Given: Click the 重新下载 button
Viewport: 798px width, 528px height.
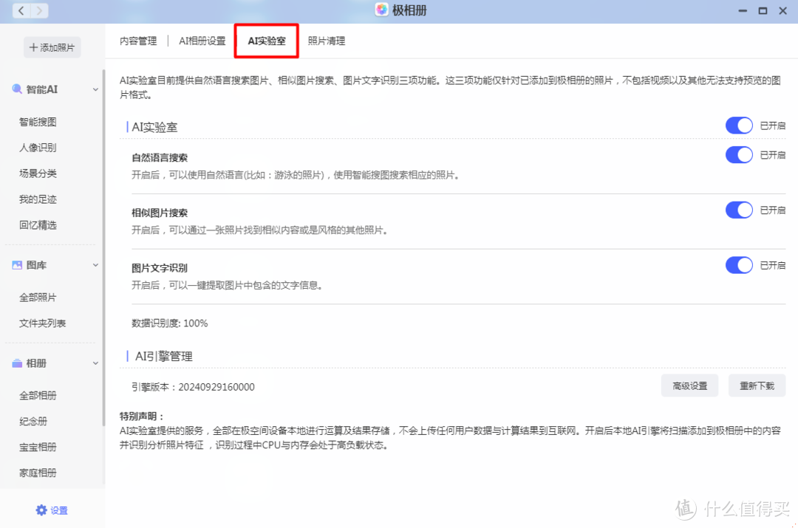Looking at the screenshot, I should coord(757,385).
